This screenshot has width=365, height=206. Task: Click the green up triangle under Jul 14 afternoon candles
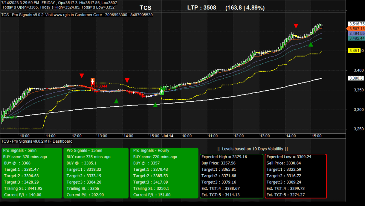[x=311, y=44]
